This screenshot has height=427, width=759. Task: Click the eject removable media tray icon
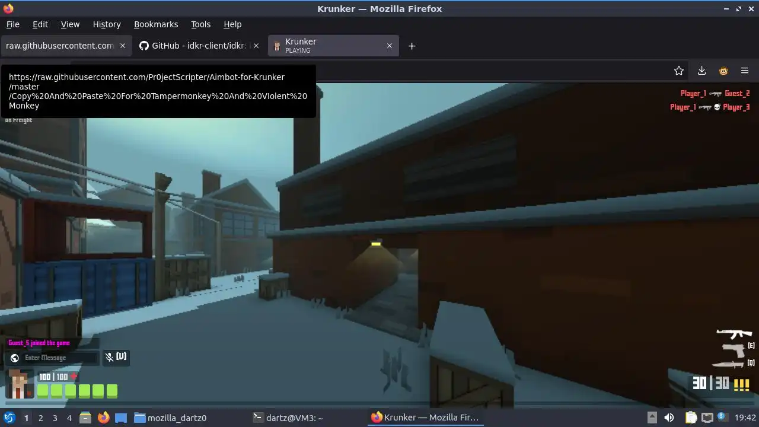pos(652,418)
